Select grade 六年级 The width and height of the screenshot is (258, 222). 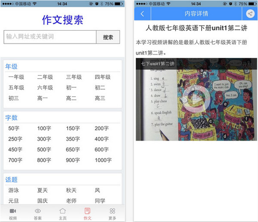pos(45,88)
